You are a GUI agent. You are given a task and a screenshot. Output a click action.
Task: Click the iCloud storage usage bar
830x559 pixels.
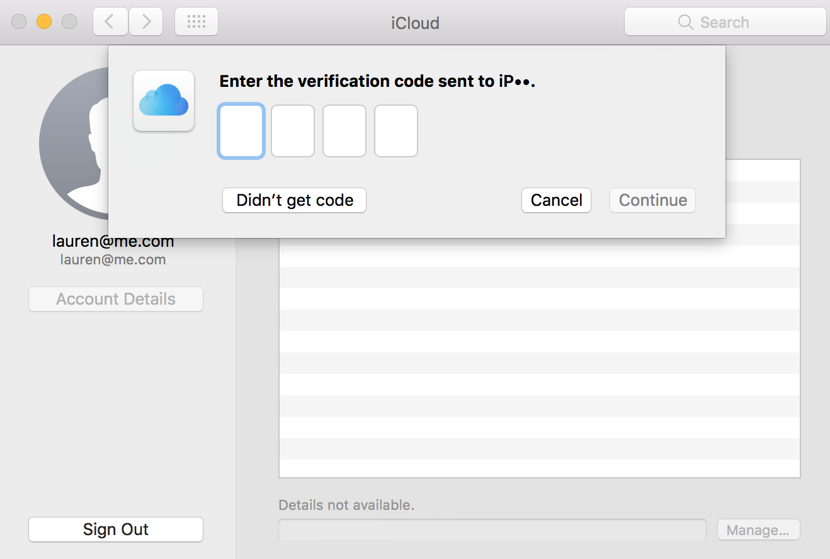tap(492, 530)
